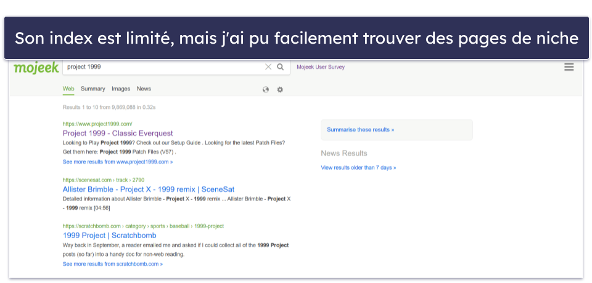Click the scenesat.com track 2790 URL
The image size is (592, 283).
click(104, 180)
